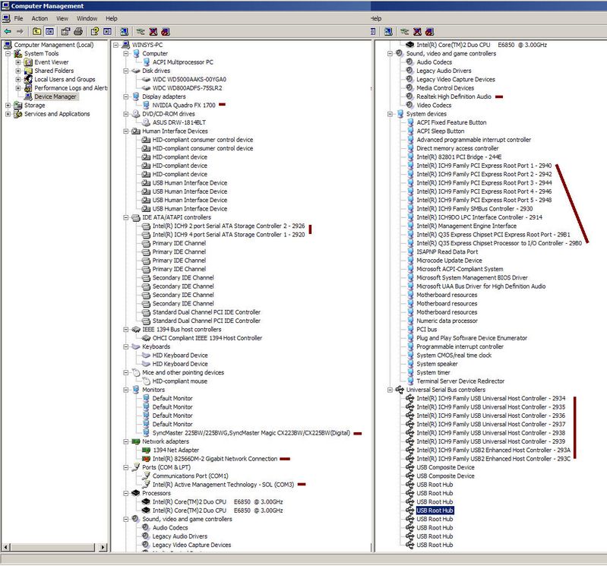Image resolution: width=607 pixels, height=566 pixels.
Task: Open the Window menu
Action: coord(87,18)
